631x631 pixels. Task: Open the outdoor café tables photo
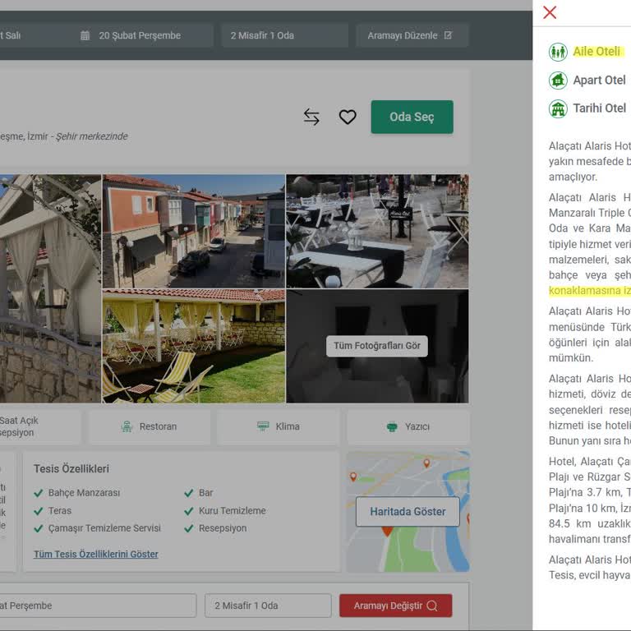tap(377, 231)
